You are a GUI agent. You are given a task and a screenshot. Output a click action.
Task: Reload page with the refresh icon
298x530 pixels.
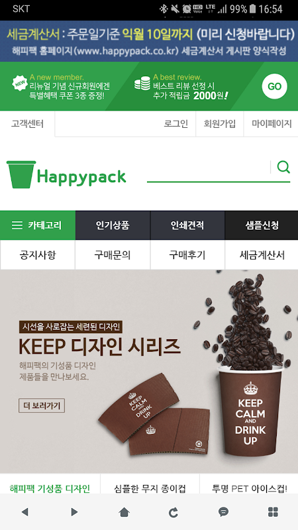click(x=174, y=512)
